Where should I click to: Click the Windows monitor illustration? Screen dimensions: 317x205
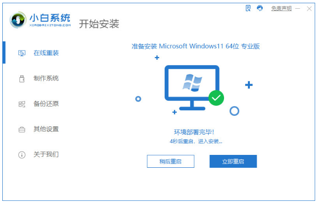(192, 88)
